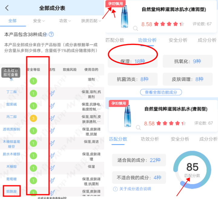Click the molecule icon in 透明质酸钠 row

52,131
